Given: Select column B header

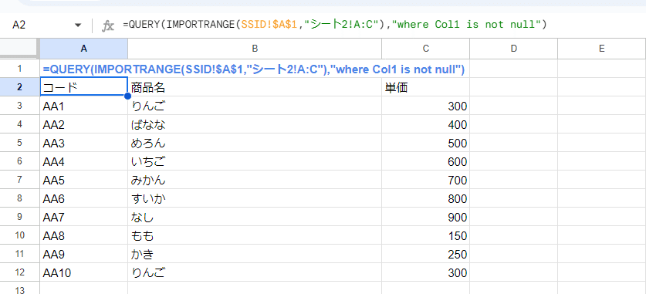Looking at the screenshot, I should 255,49.
